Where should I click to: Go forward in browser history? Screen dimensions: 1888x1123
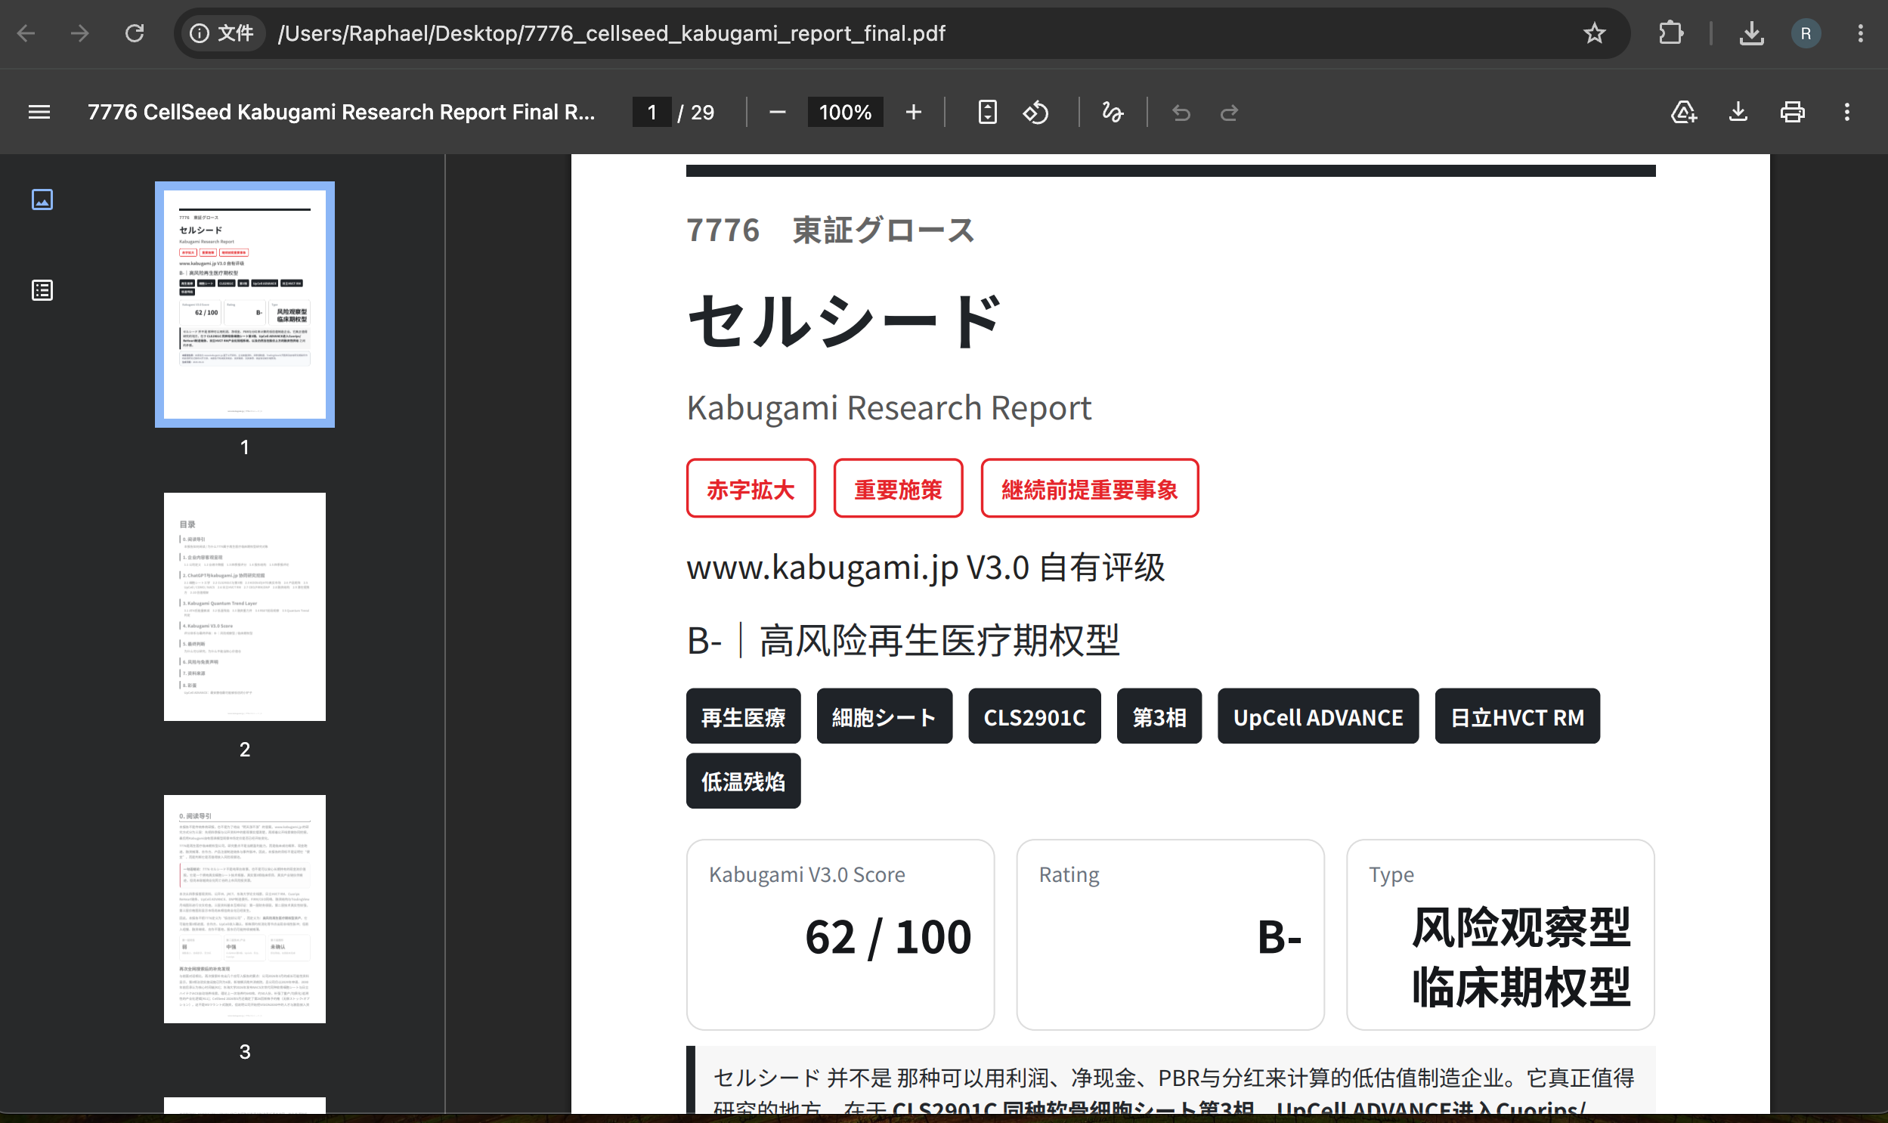[x=80, y=33]
